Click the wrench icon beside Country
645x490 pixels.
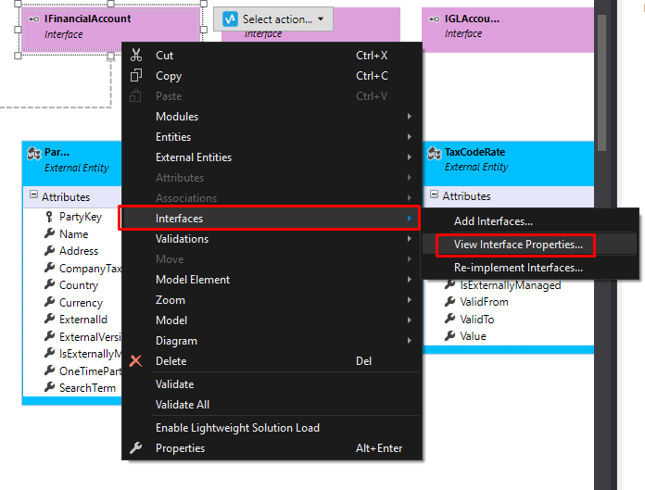coord(49,285)
